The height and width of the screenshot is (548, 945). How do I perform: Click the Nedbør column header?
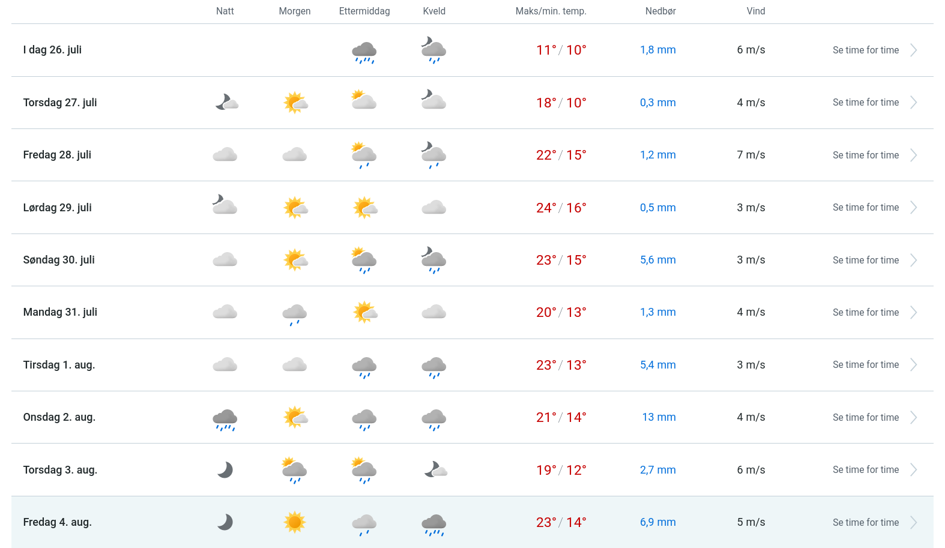[x=660, y=11]
